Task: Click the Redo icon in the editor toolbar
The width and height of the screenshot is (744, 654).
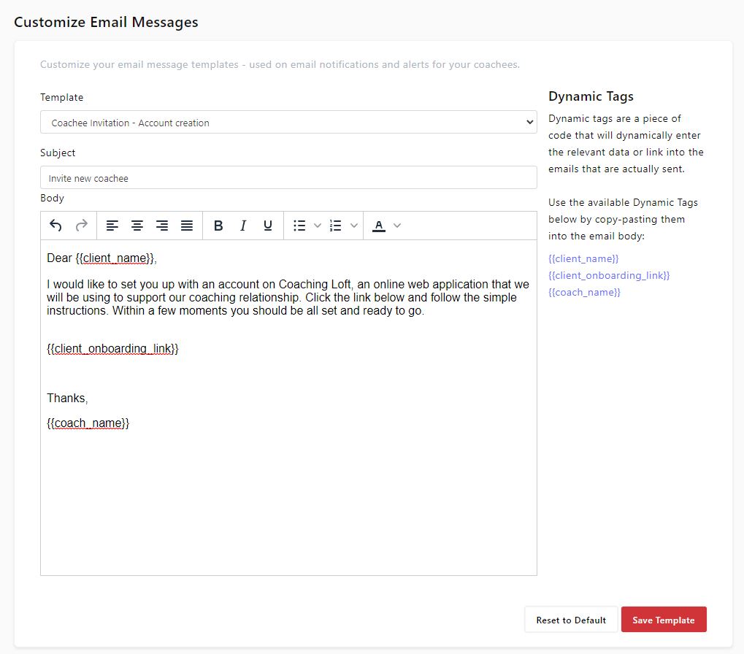Action: tap(80, 225)
